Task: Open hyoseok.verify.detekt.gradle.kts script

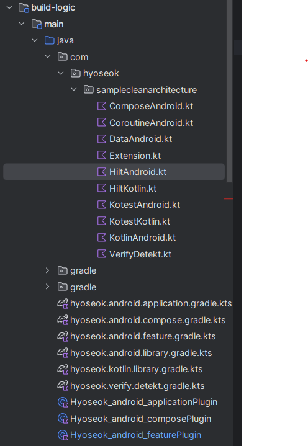Action: tap(137, 386)
